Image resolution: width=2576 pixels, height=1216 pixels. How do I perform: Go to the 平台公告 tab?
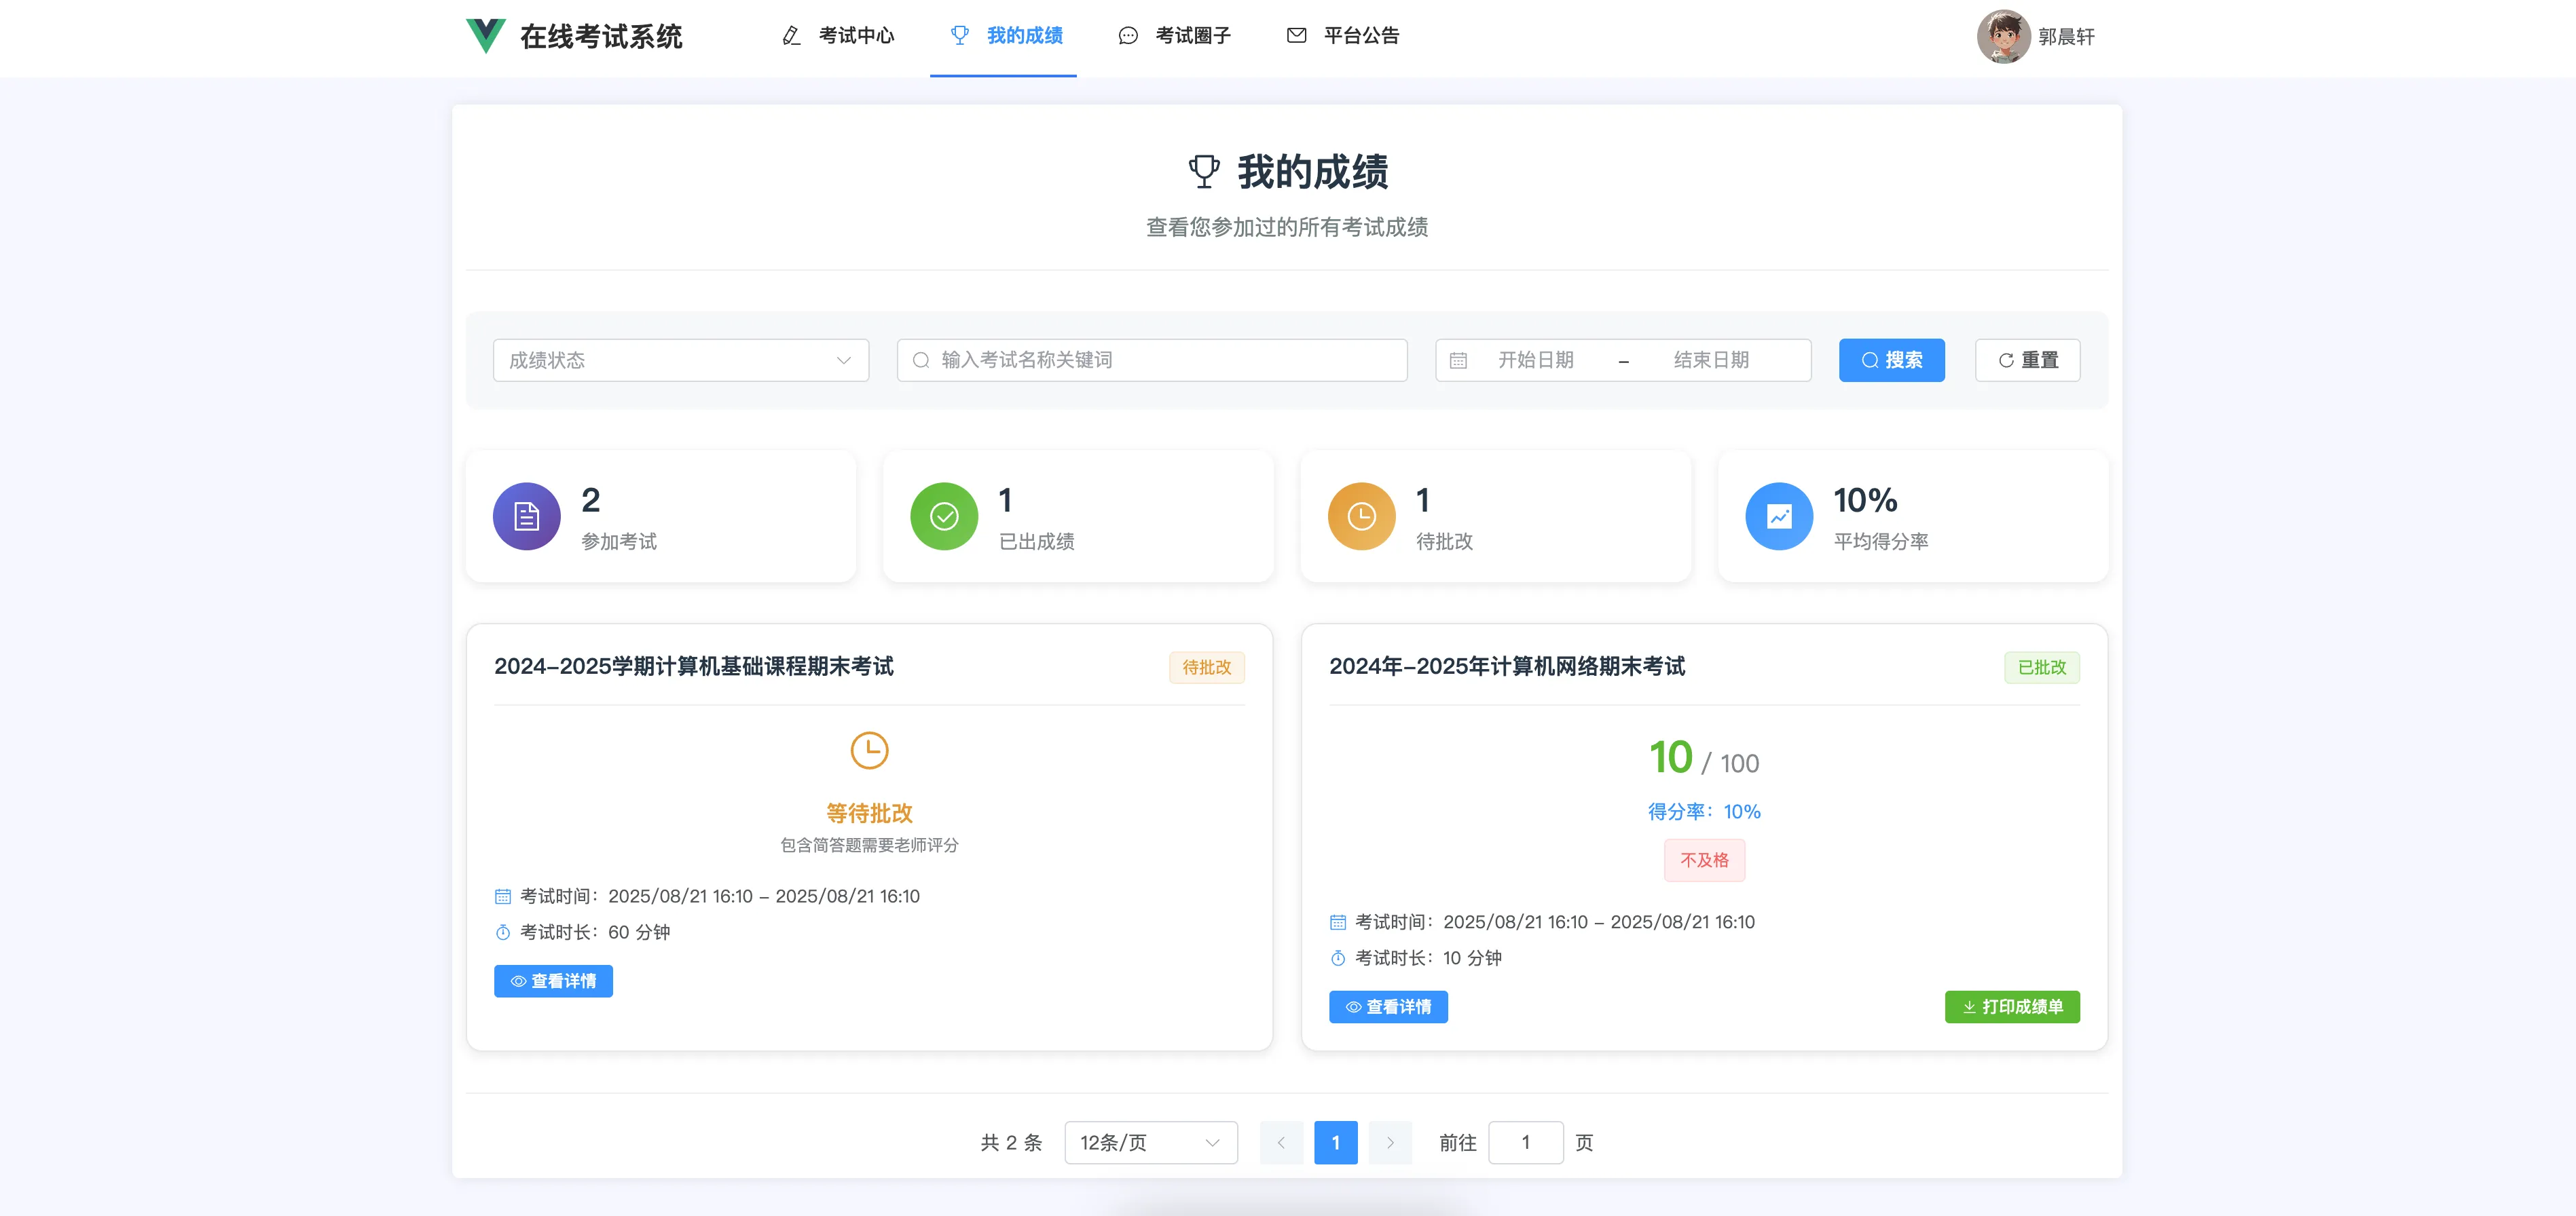click(x=1343, y=36)
